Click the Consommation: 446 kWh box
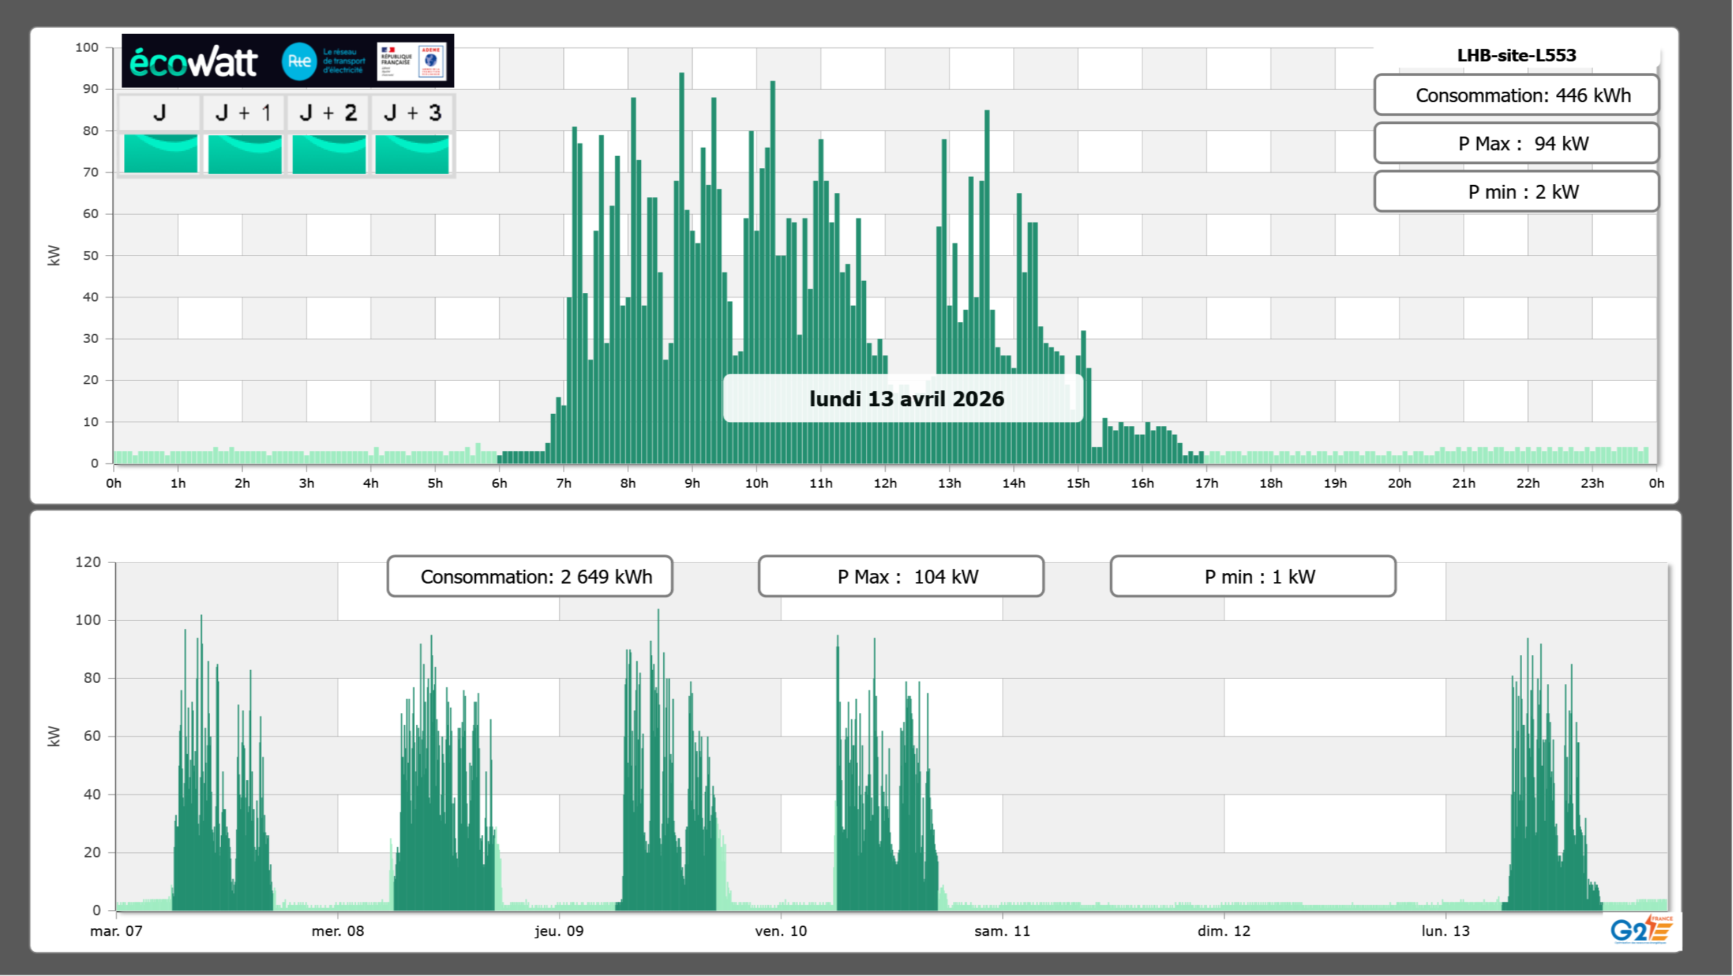The height and width of the screenshot is (976, 1733). pos(1516,95)
